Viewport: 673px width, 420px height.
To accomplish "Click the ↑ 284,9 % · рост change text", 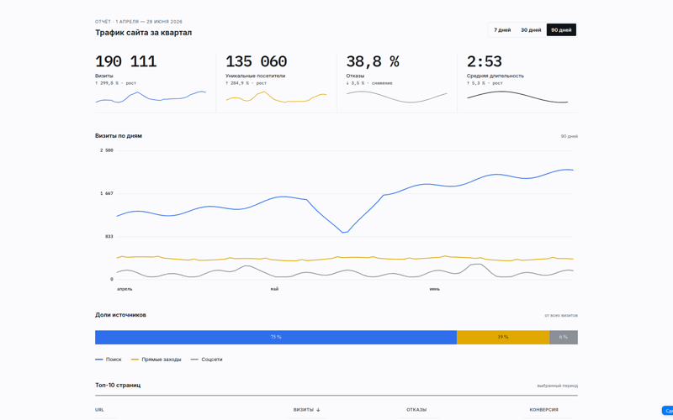I will pyautogui.click(x=246, y=83).
